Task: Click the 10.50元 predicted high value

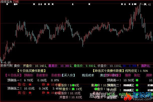Action: (129, 80)
